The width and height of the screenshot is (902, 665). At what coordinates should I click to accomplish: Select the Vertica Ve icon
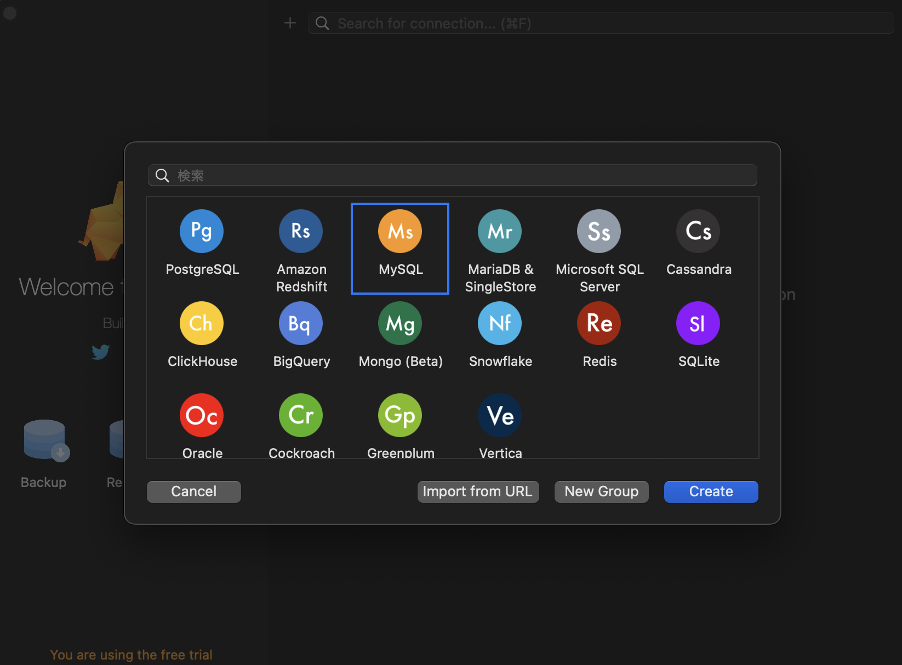click(500, 415)
